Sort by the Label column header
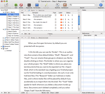Image resolution: width=105 pixels, height=94 pixels. [62, 13]
